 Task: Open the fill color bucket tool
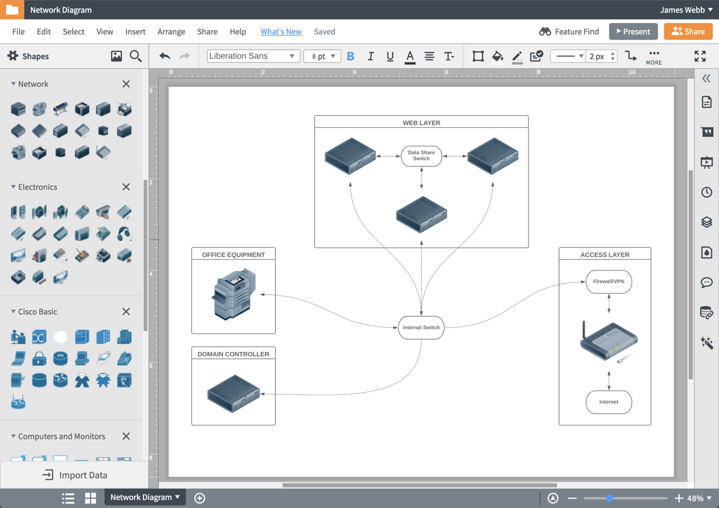[498, 56]
